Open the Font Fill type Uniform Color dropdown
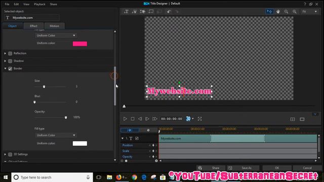 coord(56,35)
